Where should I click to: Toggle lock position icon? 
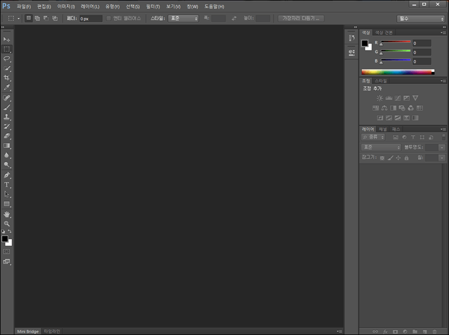398,158
